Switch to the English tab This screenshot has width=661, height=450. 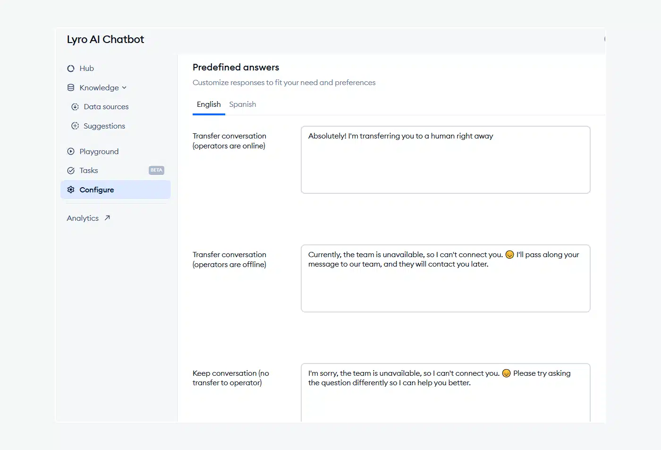click(x=209, y=104)
